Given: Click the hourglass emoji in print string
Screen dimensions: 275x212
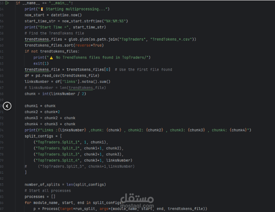Looking at the screenshot, I should click(43, 9).
